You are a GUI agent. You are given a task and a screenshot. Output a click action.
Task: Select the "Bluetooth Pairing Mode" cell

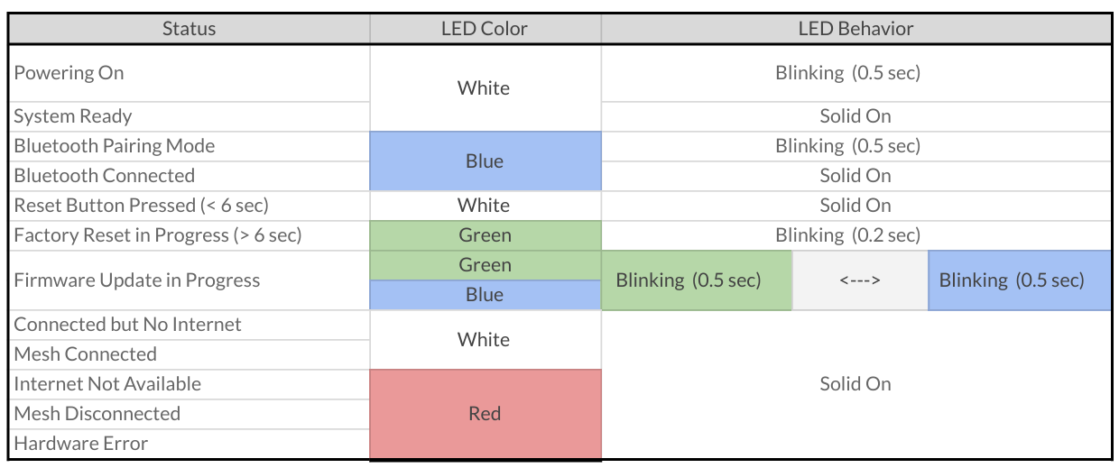(189, 146)
